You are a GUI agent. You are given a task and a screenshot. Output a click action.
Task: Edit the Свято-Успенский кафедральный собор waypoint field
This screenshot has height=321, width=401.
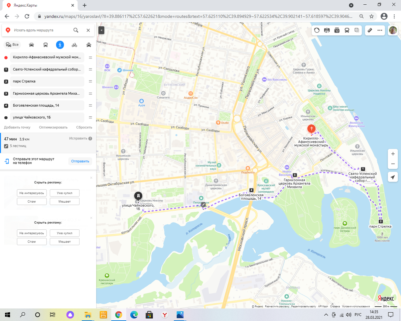[x=47, y=69]
